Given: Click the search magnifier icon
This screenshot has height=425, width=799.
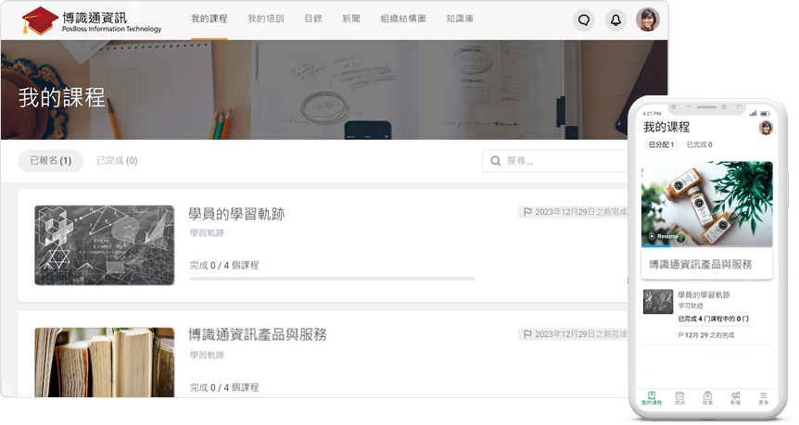Looking at the screenshot, I should point(496,161).
